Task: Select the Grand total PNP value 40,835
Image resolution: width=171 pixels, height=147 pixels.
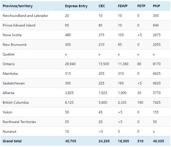Action: coord(158,141)
